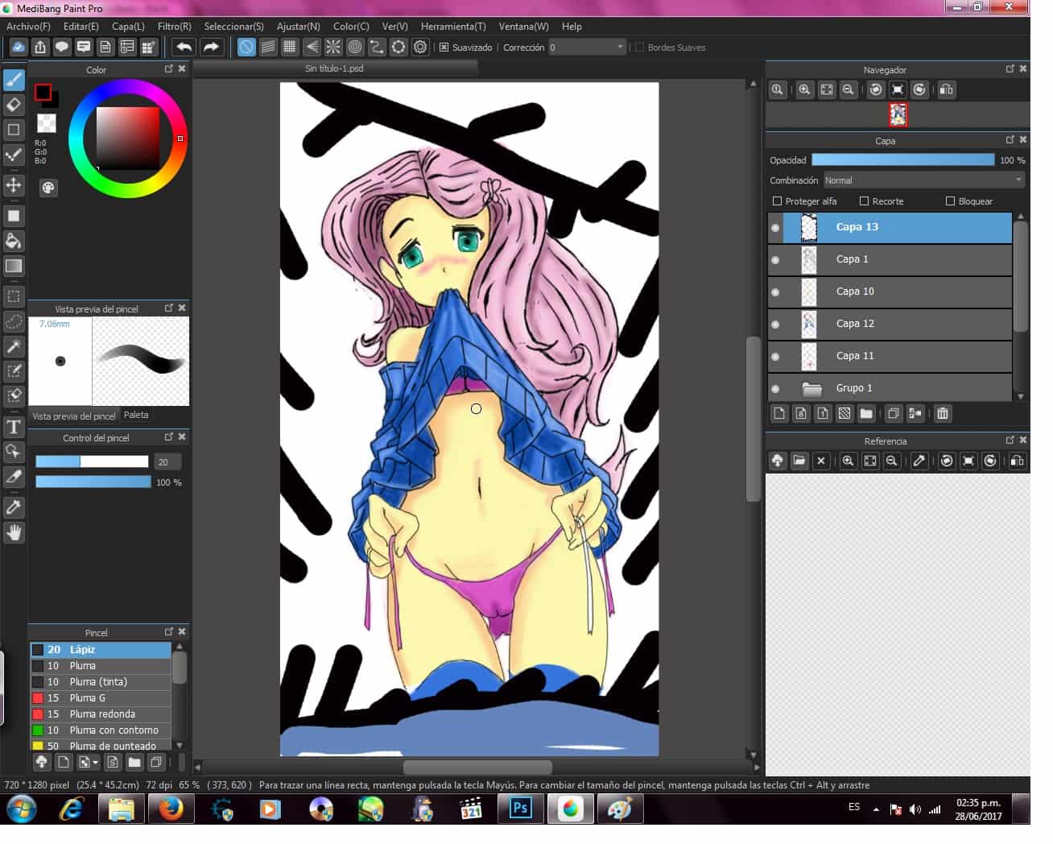Click the Undo arrow in the toolbar

[184, 47]
